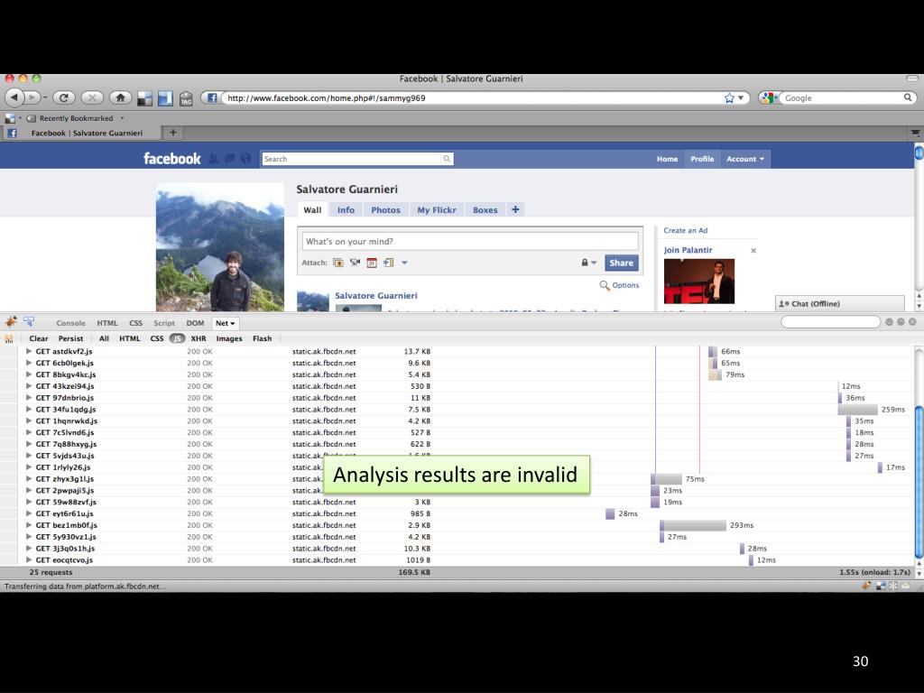Expand the GET 34fu1qdg.js request row
Image resolution: width=924 pixels, height=693 pixels.
[28, 410]
